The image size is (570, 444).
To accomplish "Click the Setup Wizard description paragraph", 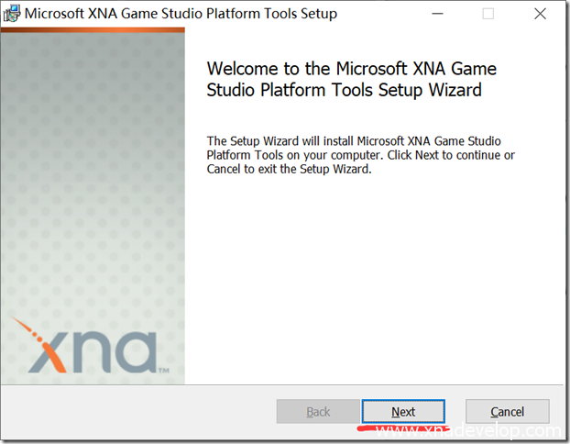I will pyautogui.click(x=360, y=155).
